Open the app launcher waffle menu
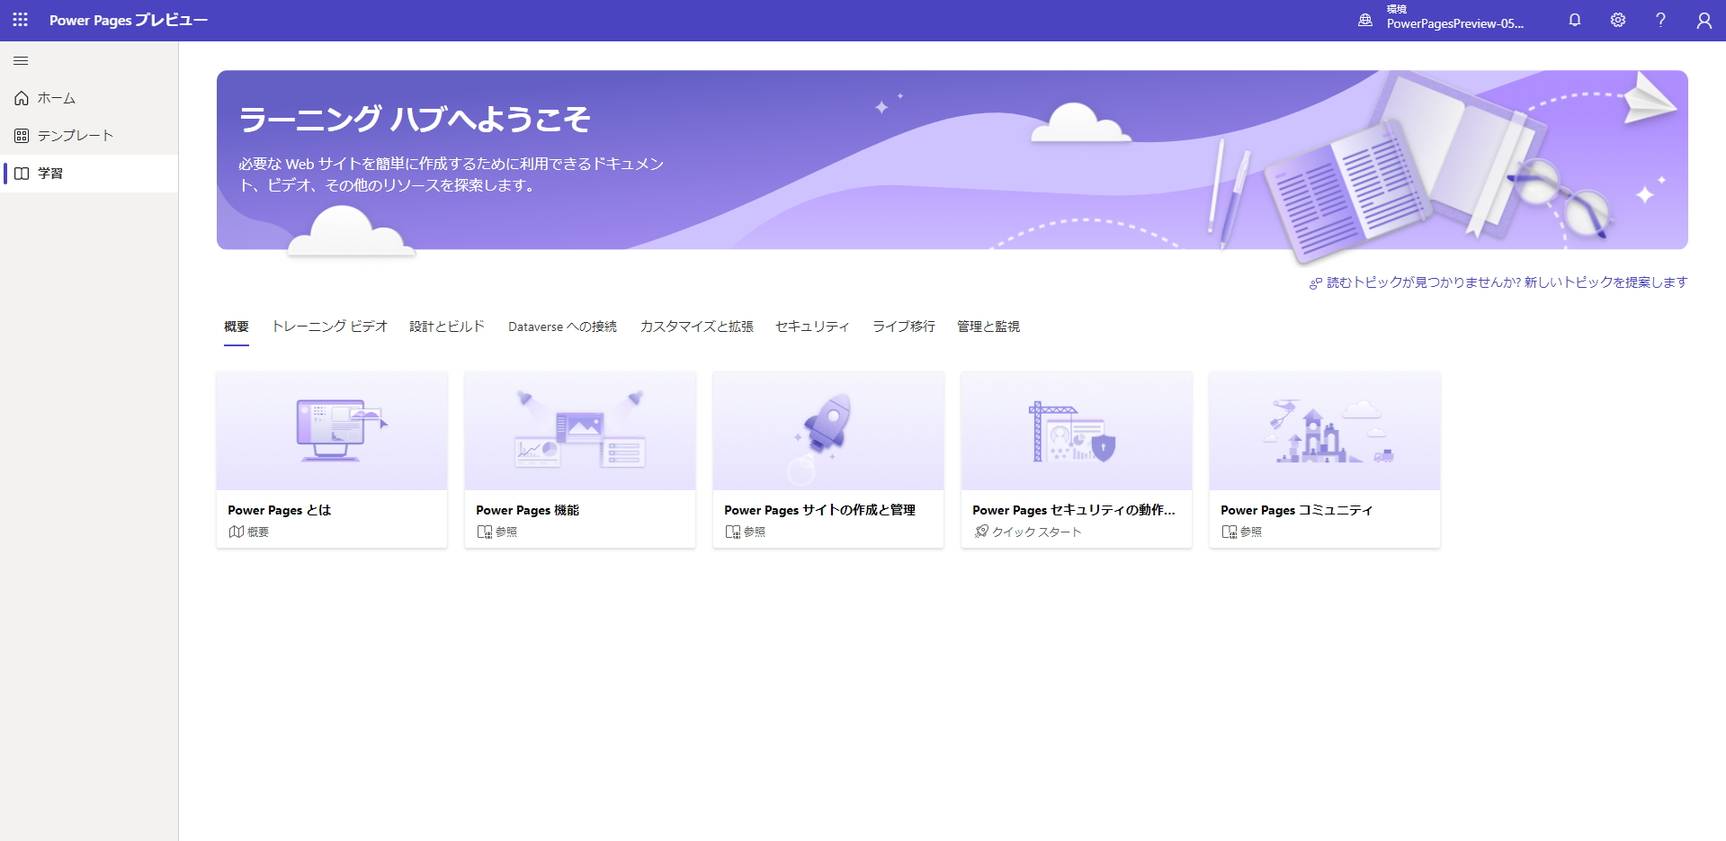The width and height of the screenshot is (1726, 841). [x=20, y=20]
